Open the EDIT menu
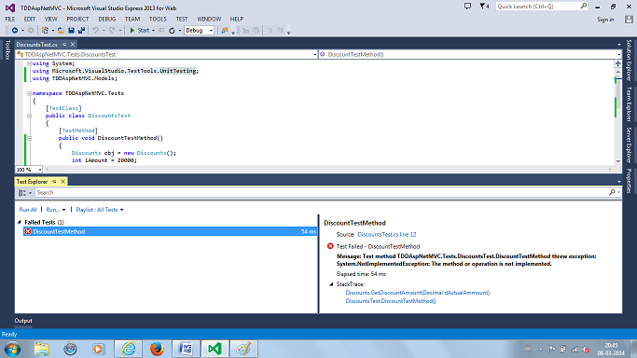 coord(30,19)
